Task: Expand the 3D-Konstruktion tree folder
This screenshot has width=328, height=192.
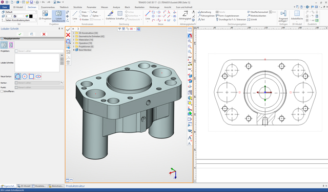Action: pyautogui.click(x=74, y=33)
